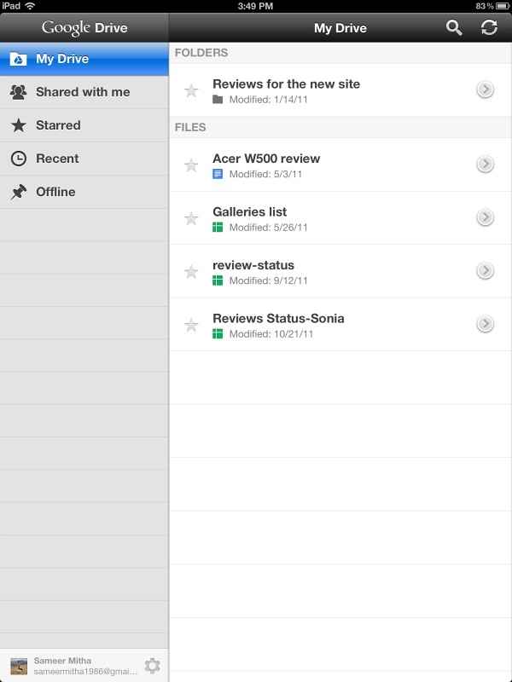Open the Galleries list spreadsheet
Viewport: 512px width, 682px height.
point(340,218)
